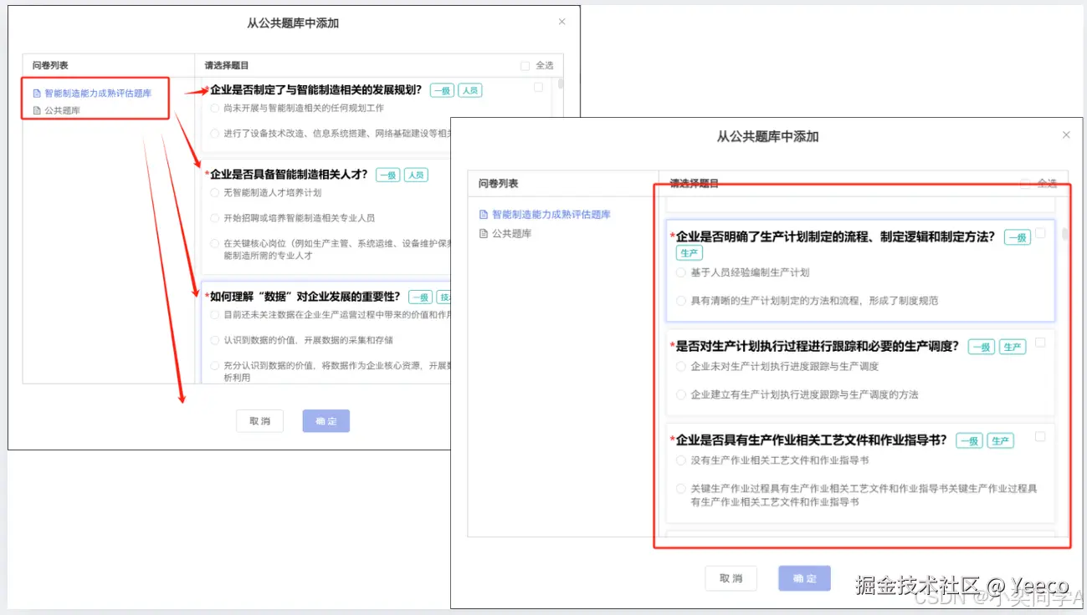Click document icon beside 智能制造能力成熟评估题库 in left dialog
Image resolution: width=1087 pixels, height=615 pixels.
[36, 94]
